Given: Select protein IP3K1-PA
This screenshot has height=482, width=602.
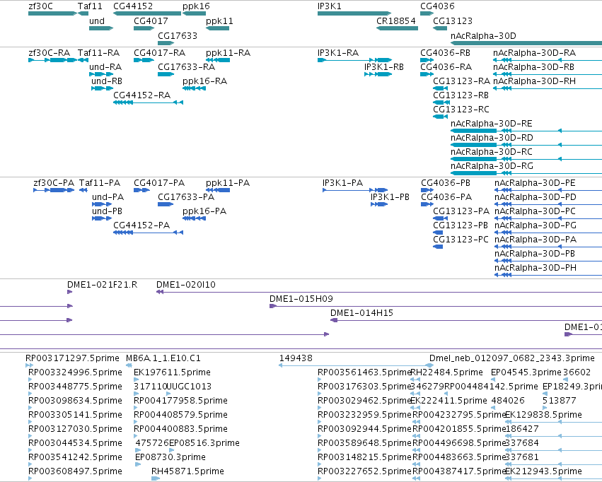Looking at the screenshot, I should (x=355, y=190).
